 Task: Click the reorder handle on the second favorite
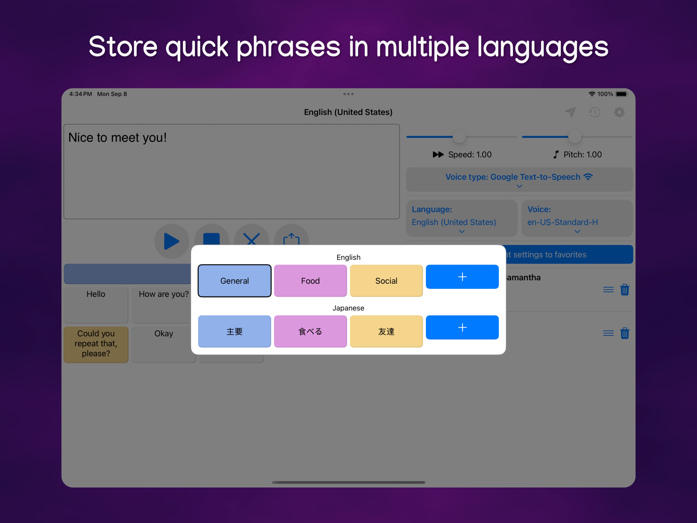click(x=608, y=333)
